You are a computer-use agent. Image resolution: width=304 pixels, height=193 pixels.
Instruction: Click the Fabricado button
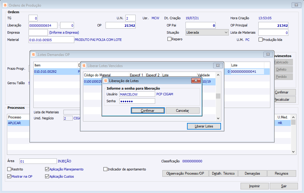(x=283, y=62)
